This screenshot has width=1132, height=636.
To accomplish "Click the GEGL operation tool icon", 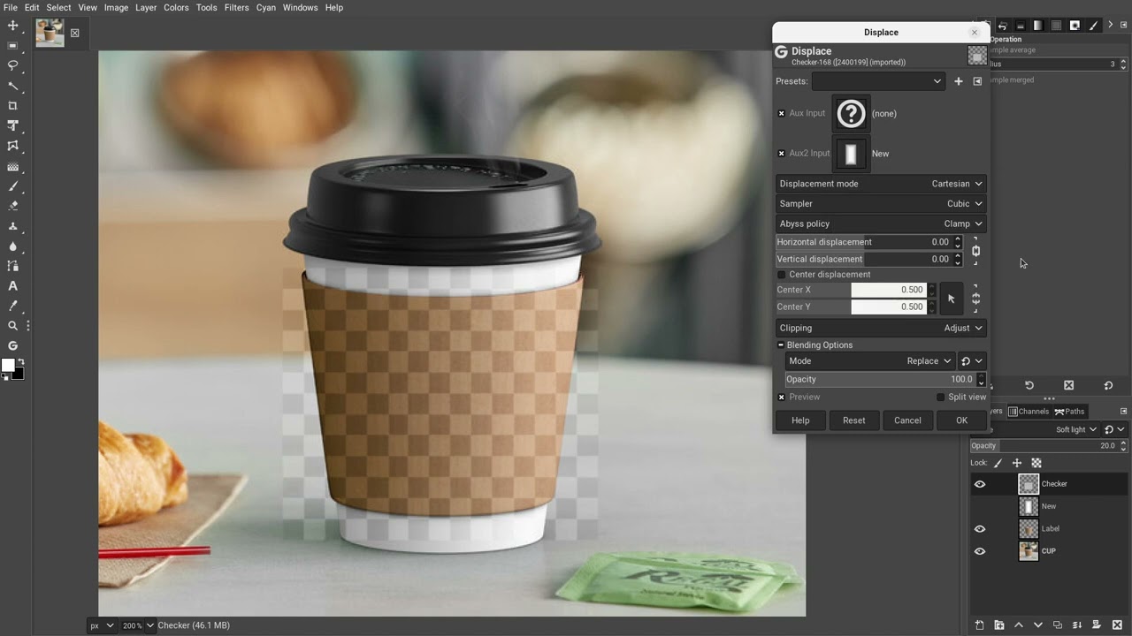I will pyautogui.click(x=12, y=345).
